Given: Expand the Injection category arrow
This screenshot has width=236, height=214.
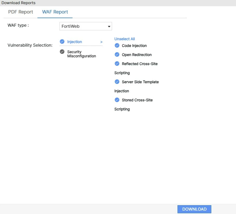Looking at the screenshot, I should 101,42.
